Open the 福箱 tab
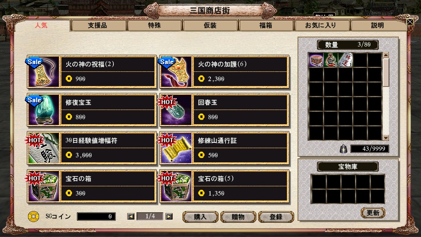This screenshot has height=237, width=421. click(265, 25)
